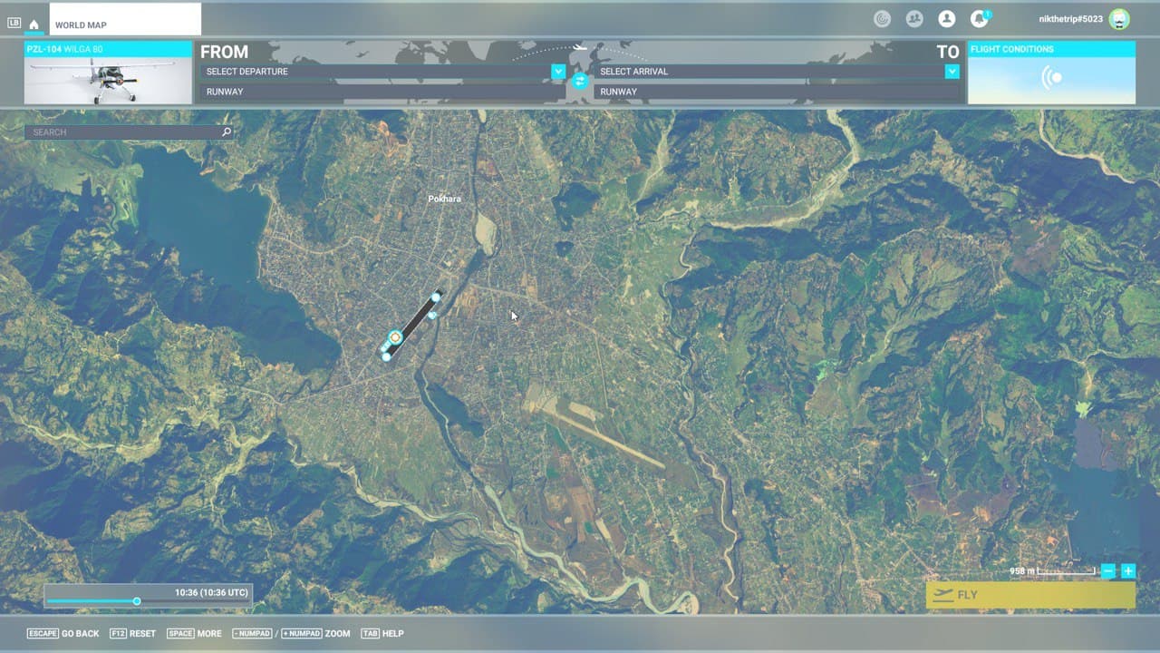Open the notifications bell icon
1160x653 pixels.
click(x=979, y=18)
